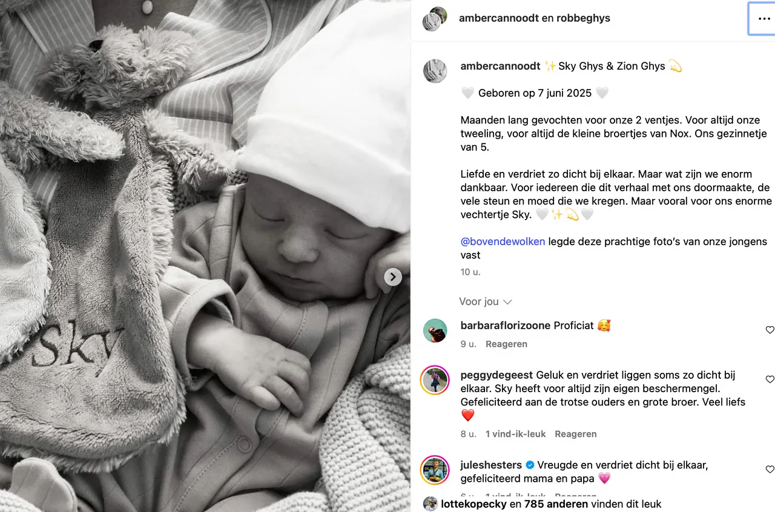This screenshot has height=512, width=775.
Task: Click the baby photo in the post
Action: click(205, 256)
